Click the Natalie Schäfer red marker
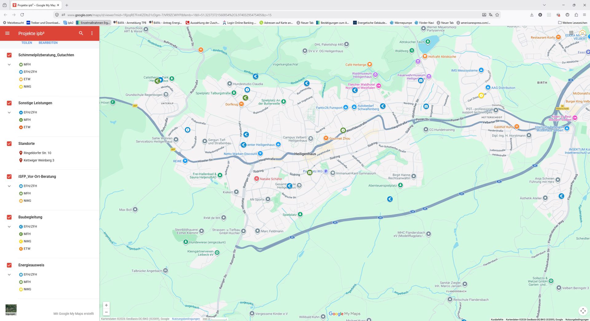590x321 pixels. pos(257,179)
